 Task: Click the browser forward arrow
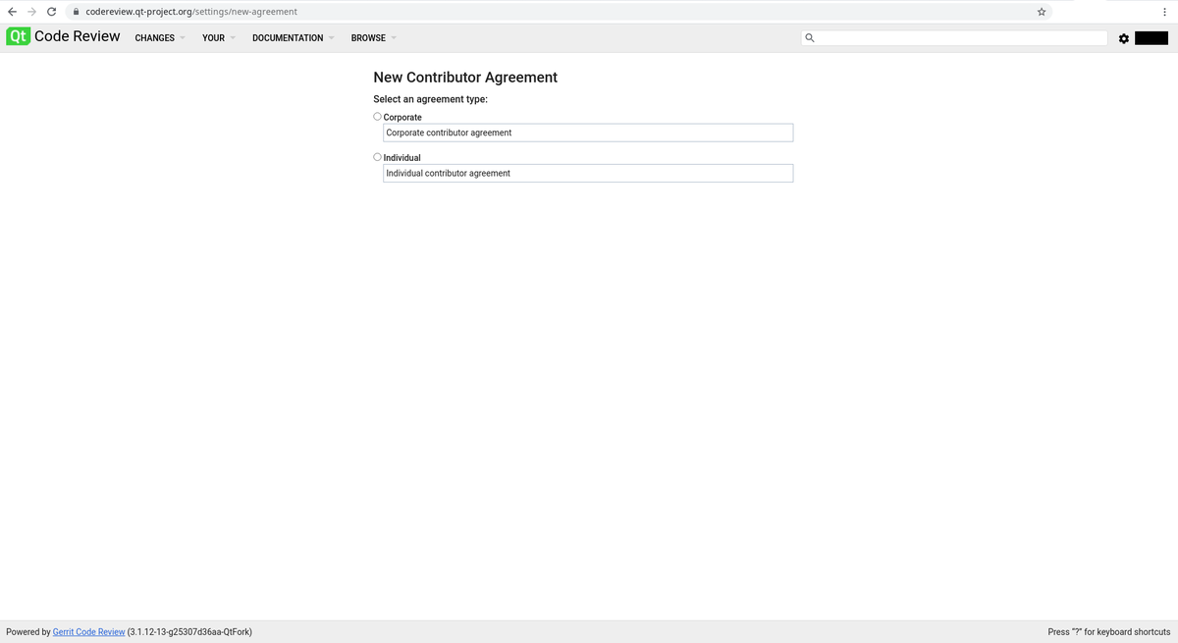click(31, 12)
